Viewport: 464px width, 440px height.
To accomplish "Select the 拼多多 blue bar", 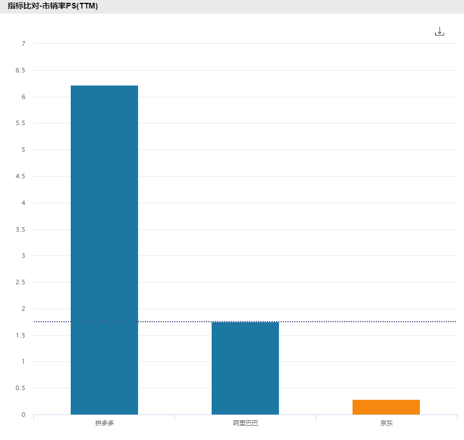I will (104, 250).
